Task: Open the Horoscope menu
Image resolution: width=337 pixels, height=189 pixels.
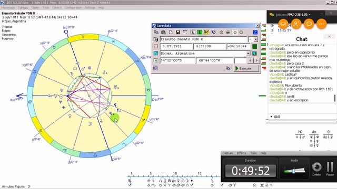Action: coord(8,7)
